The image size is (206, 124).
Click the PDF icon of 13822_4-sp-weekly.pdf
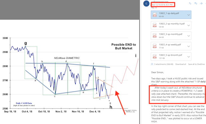tap(155, 46)
